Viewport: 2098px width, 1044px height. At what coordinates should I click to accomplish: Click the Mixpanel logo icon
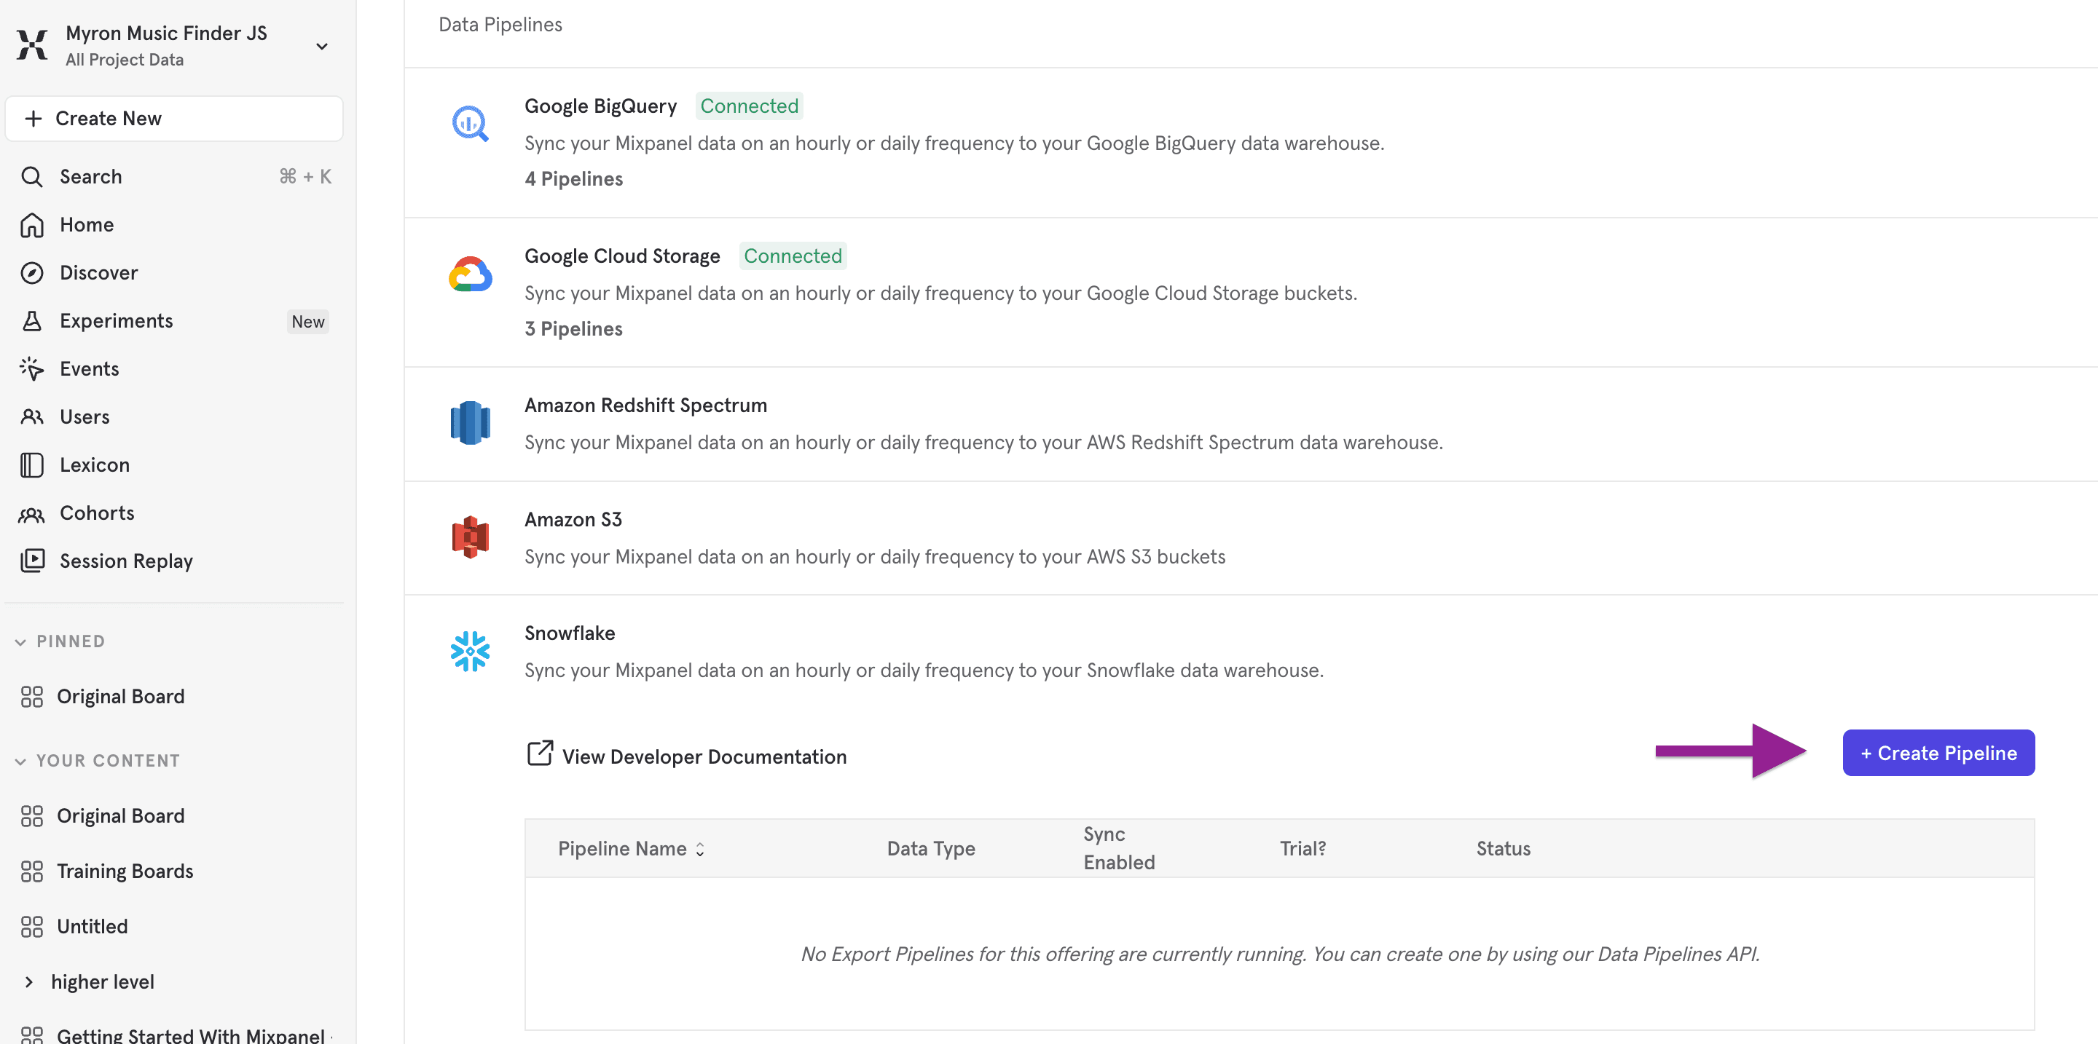[32, 44]
